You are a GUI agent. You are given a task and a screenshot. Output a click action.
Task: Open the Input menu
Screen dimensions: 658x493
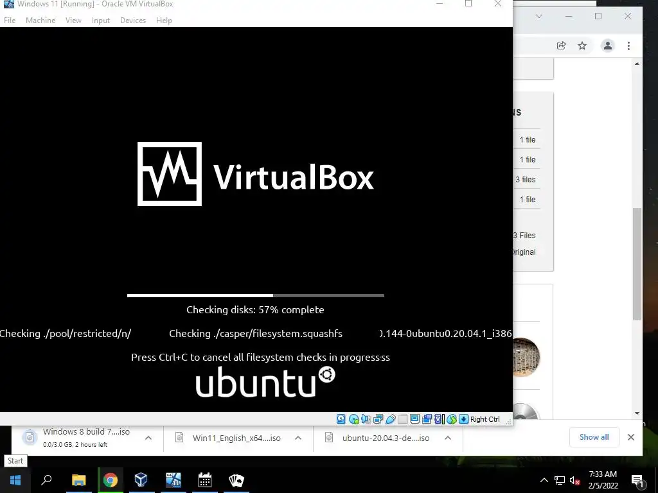[101, 20]
